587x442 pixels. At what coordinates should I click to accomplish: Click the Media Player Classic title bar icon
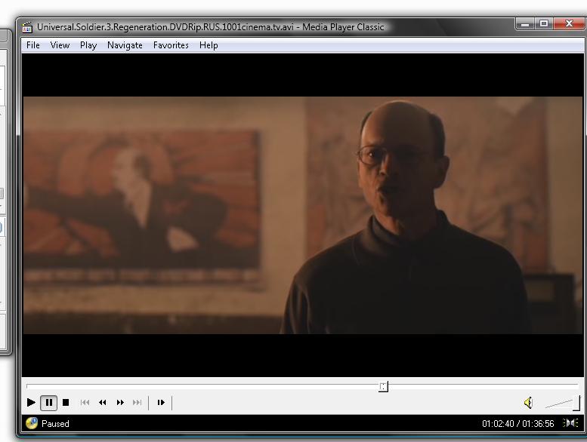(x=27, y=27)
